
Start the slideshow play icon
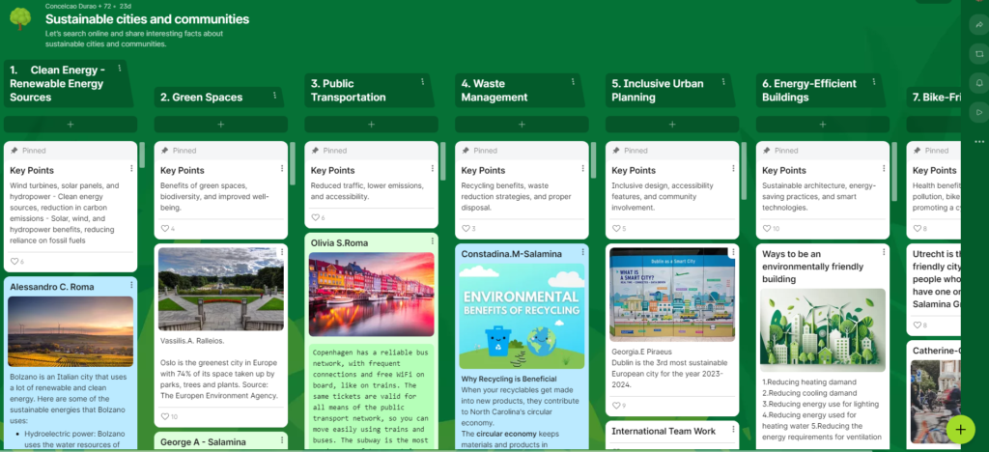pos(978,112)
